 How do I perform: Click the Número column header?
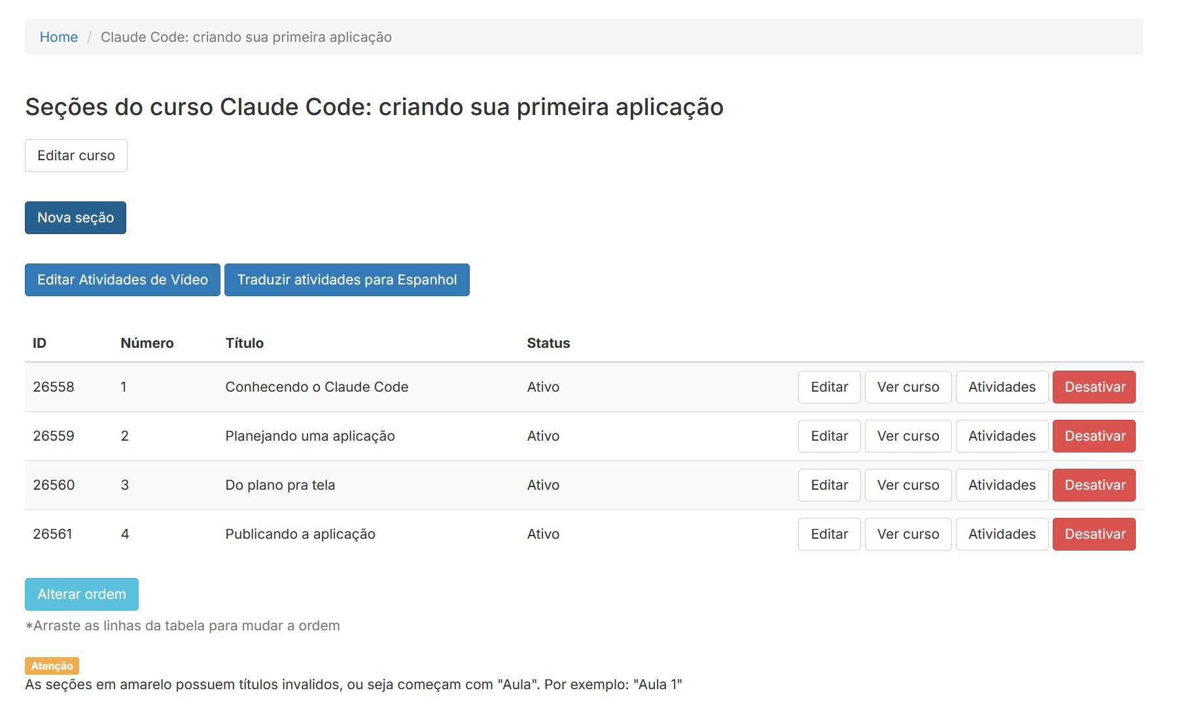pos(147,343)
